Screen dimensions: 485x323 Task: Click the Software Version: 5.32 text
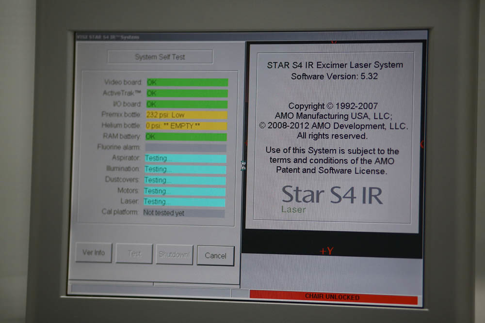click(334, 77)
